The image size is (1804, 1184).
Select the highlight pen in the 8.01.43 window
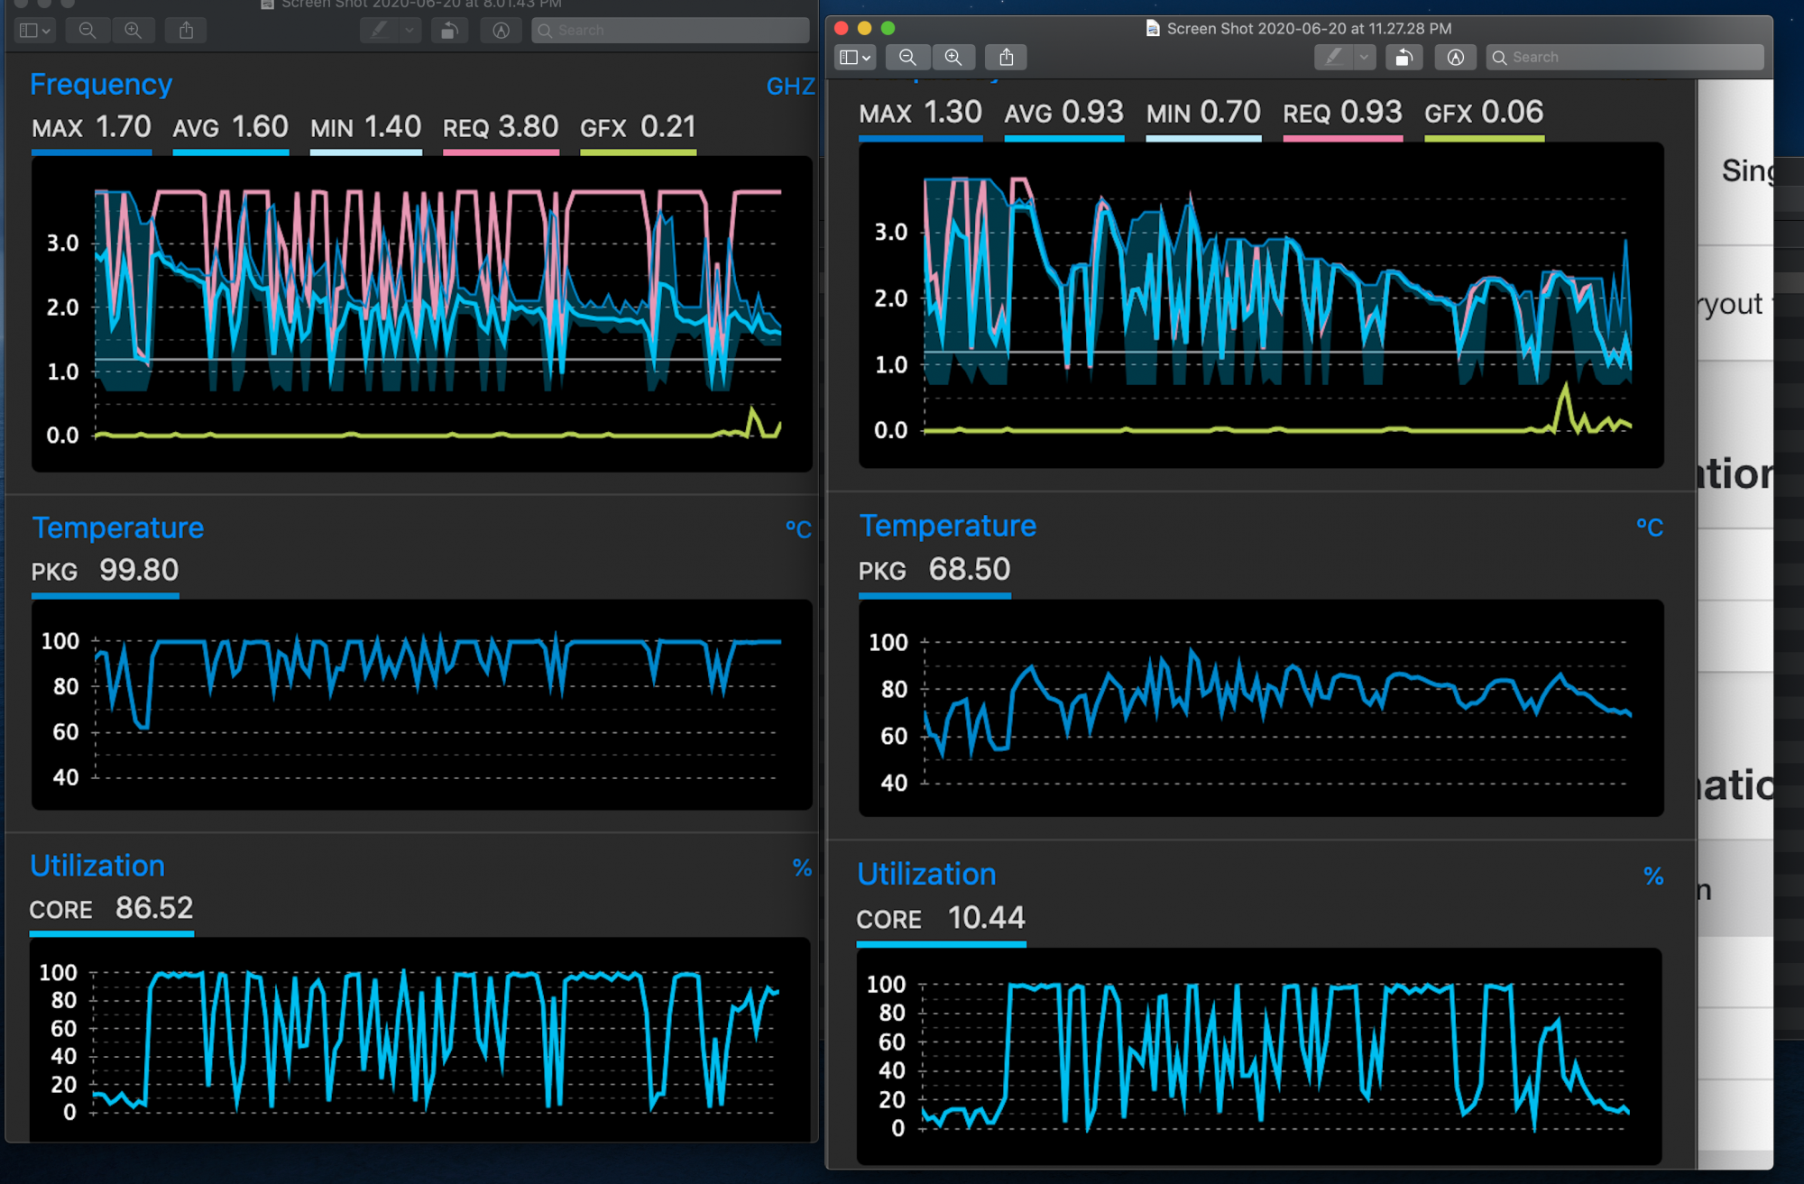point(378,30)
